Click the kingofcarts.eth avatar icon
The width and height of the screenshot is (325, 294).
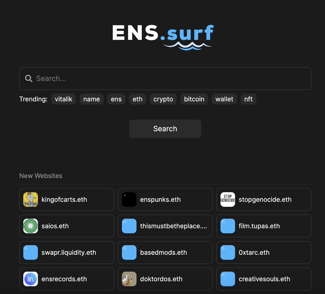tap(30, 199)
